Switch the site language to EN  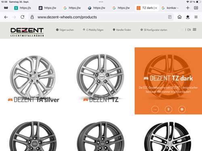tap(189, 30)
